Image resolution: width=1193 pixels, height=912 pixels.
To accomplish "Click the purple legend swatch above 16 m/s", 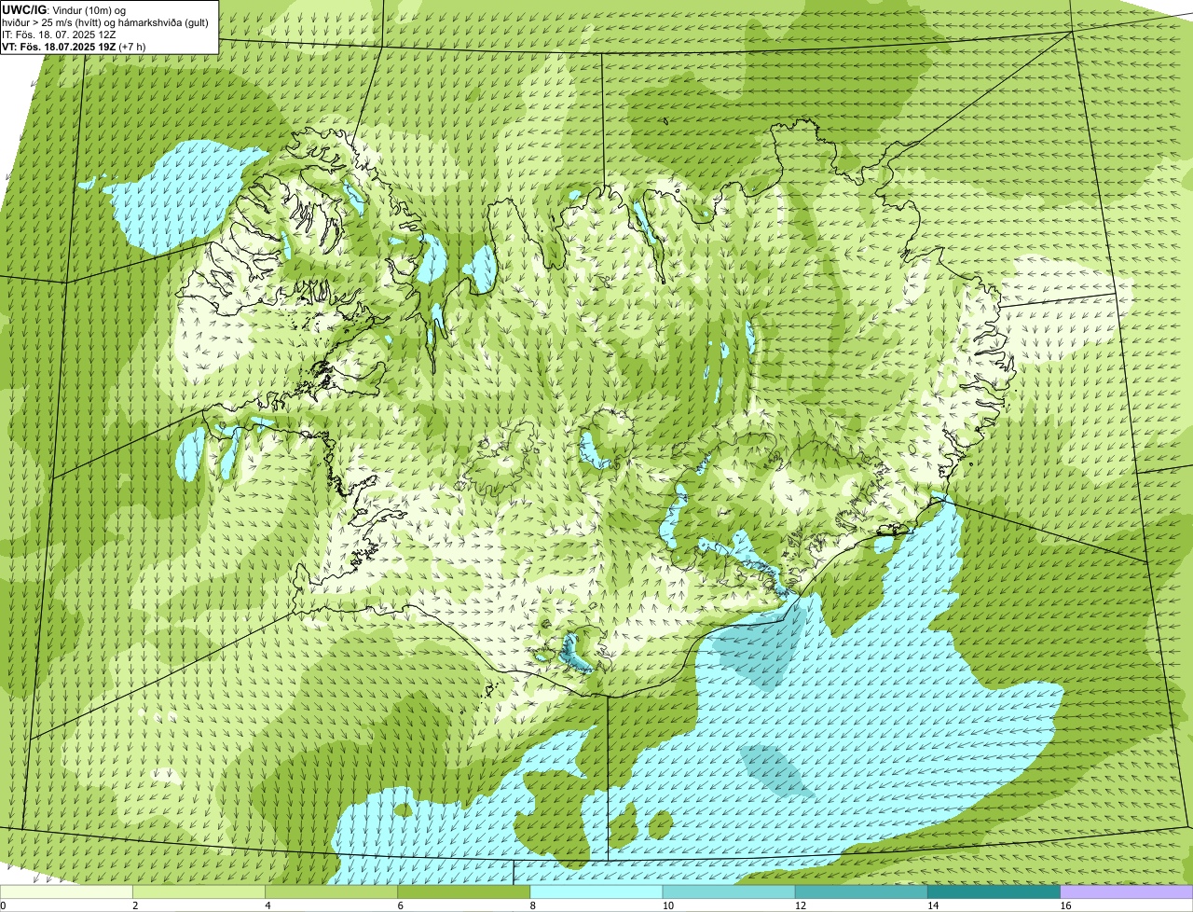I will coord(1127,891).
